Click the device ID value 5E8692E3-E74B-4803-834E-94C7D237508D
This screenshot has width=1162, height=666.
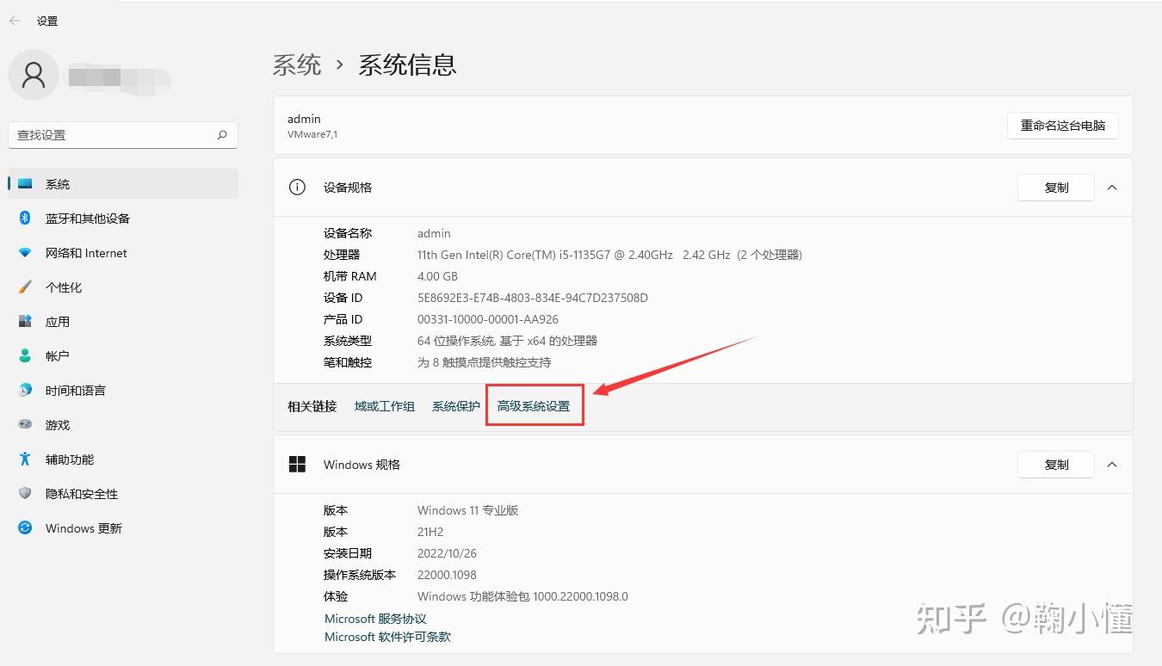click(533, 298)
